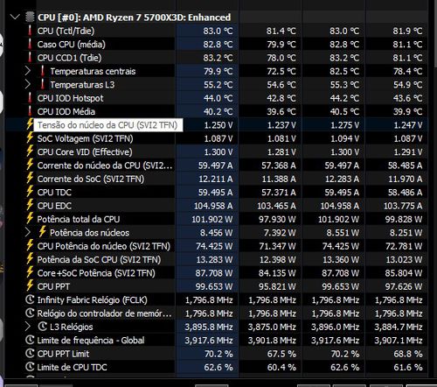Click clock icon beside CPU PPT Limit
This screenshot has height=387, width=437.
[30, 353]
